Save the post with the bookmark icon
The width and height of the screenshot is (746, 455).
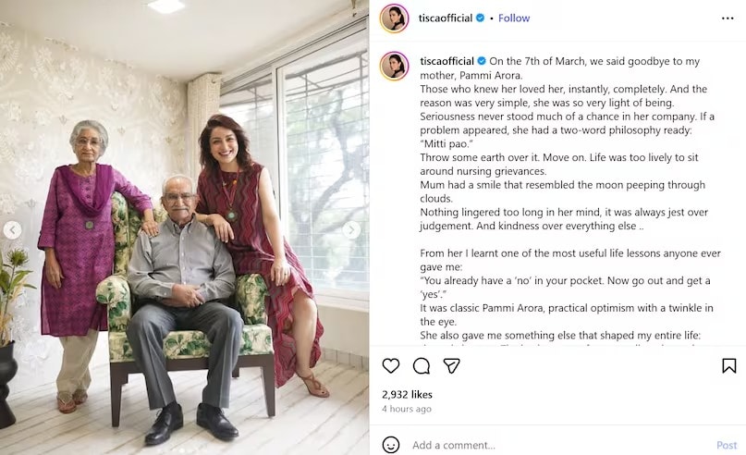pyautogui.click(x=728, y=365)
